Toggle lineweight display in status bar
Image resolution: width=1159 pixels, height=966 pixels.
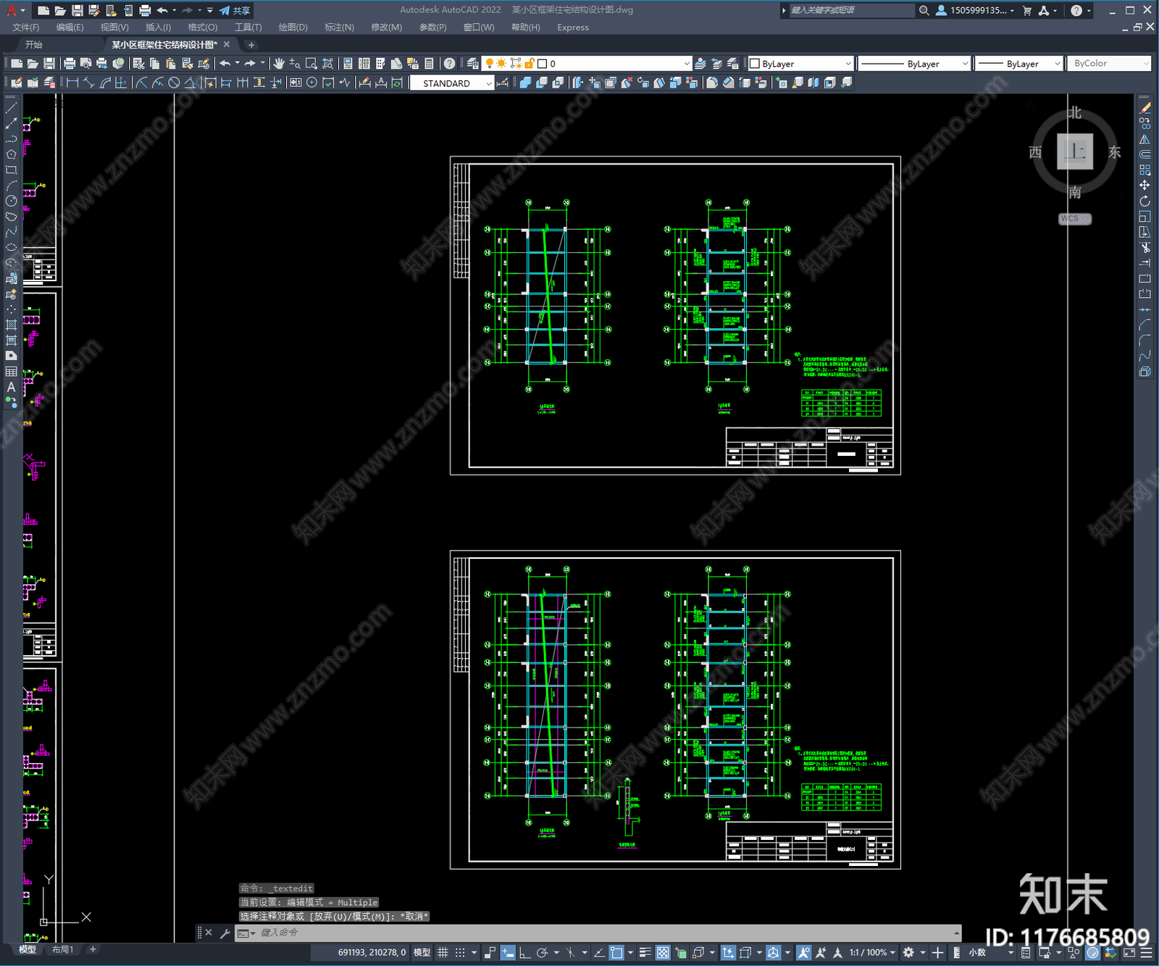click(x=645, y=952)
